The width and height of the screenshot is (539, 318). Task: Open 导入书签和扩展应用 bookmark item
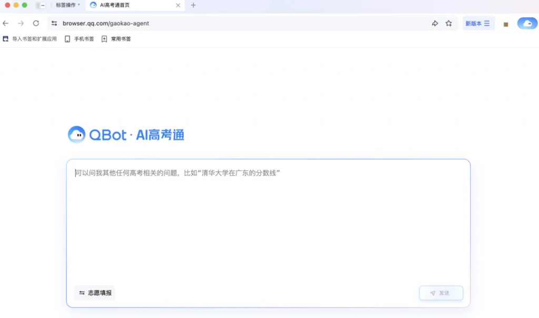(29, 39)
